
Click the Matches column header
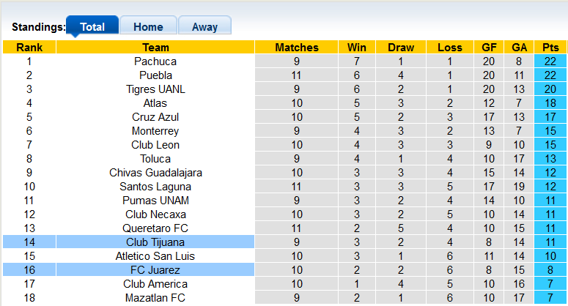pyautogui.click(x=297, y=48)
